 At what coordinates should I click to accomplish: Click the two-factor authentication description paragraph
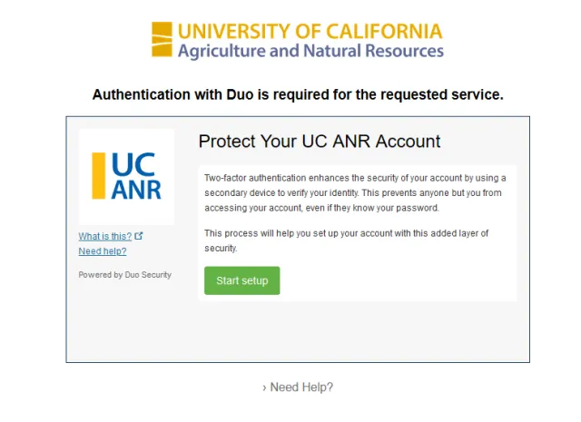(355, 192)
